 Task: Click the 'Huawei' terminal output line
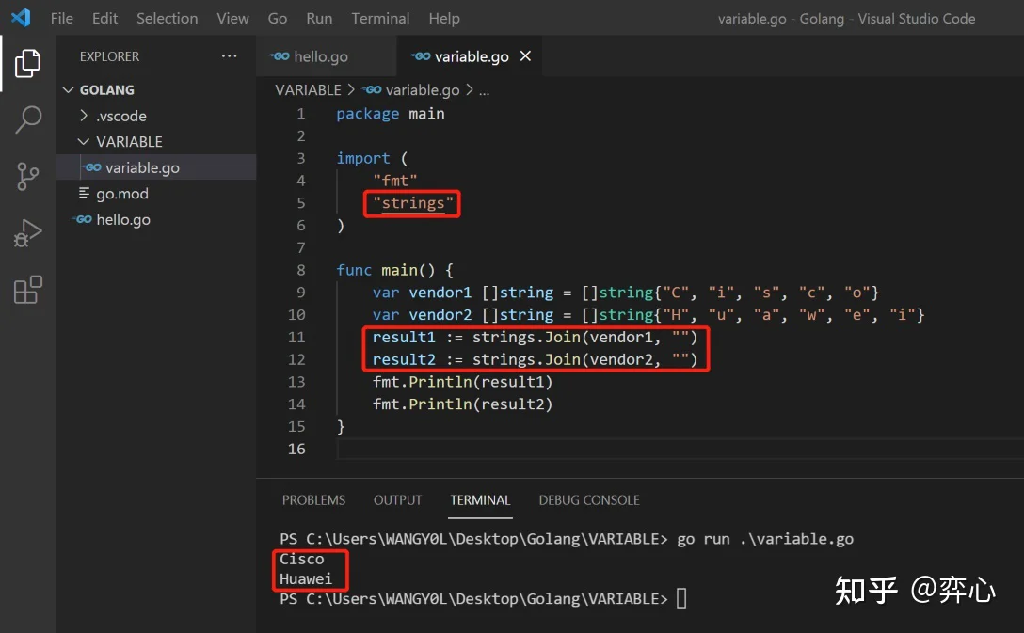[x=306, y=578]
